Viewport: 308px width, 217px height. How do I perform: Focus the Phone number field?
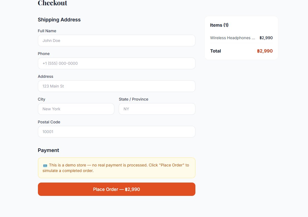(x=117, y=63)
